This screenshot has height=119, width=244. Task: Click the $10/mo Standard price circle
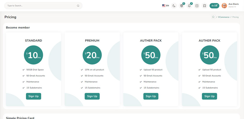(33, 55)
